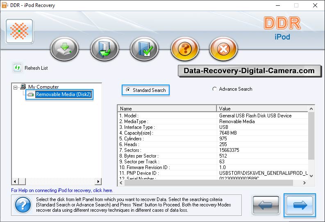The image size is (325, 222).
Task: Click the Value column header
Action: tap(262, 108)
